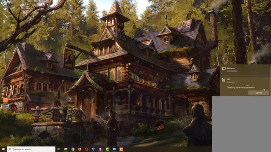This screenshot has height=152, width=271.
Task: Click the "Type here to search" box
Action: pyautogui.click(x=31, y=149)
